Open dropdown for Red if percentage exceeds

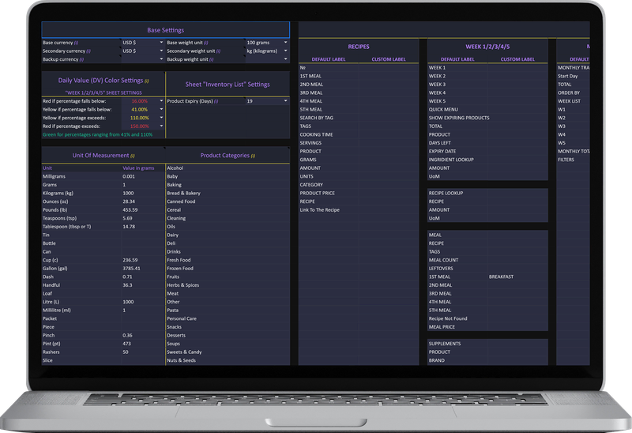point(161,126)
